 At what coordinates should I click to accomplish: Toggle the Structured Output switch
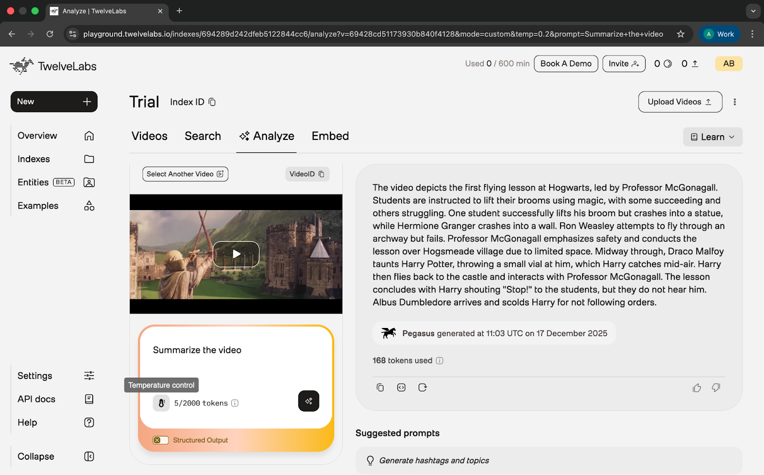[x=160, y=440]
